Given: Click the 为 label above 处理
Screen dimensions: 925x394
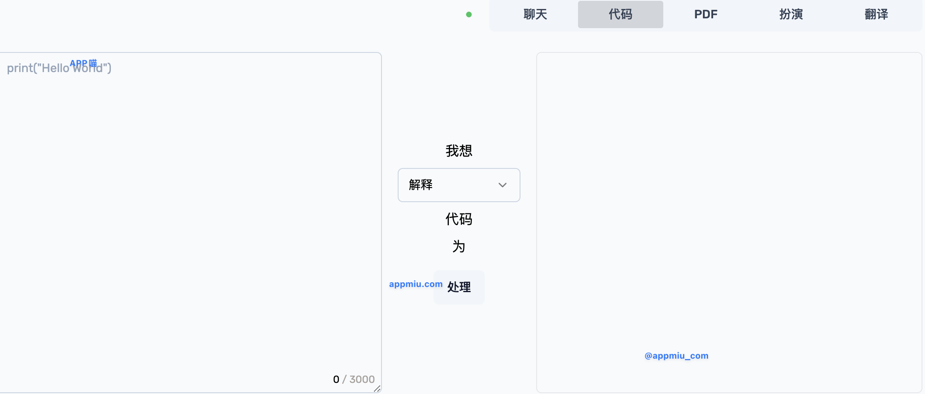Looking at the screenshot, I should click(459, 246).
